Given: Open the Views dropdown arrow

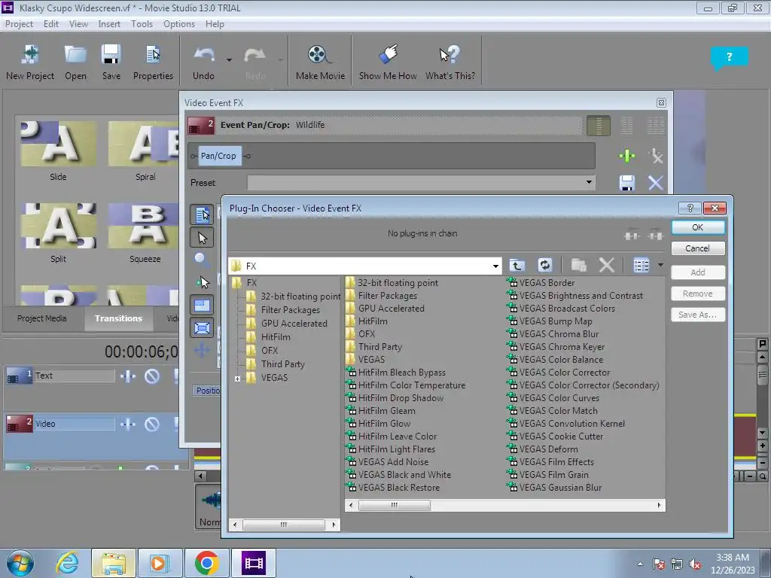Looking at the screenshot, I should [660, 265].
